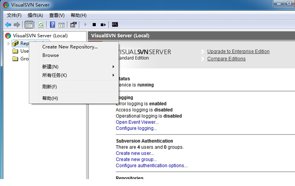295x186 pixels.
Task: Click the arrow beside Upgrade to Enterprise
Action: tap(203, 51)
